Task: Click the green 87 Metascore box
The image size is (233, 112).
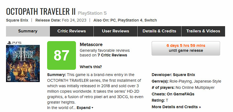Action: [x=61, y=55]
